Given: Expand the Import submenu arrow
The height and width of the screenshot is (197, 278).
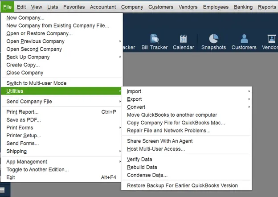Looking at the screenshot, I should pyautogui.click(x=249, y=91).
